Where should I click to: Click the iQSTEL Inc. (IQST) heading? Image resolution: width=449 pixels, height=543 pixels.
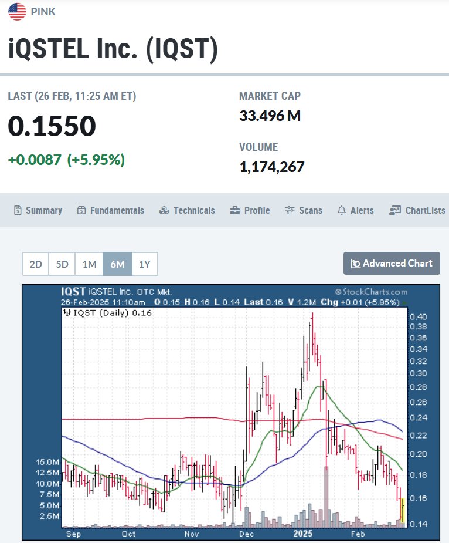click(x=113, y=49)
